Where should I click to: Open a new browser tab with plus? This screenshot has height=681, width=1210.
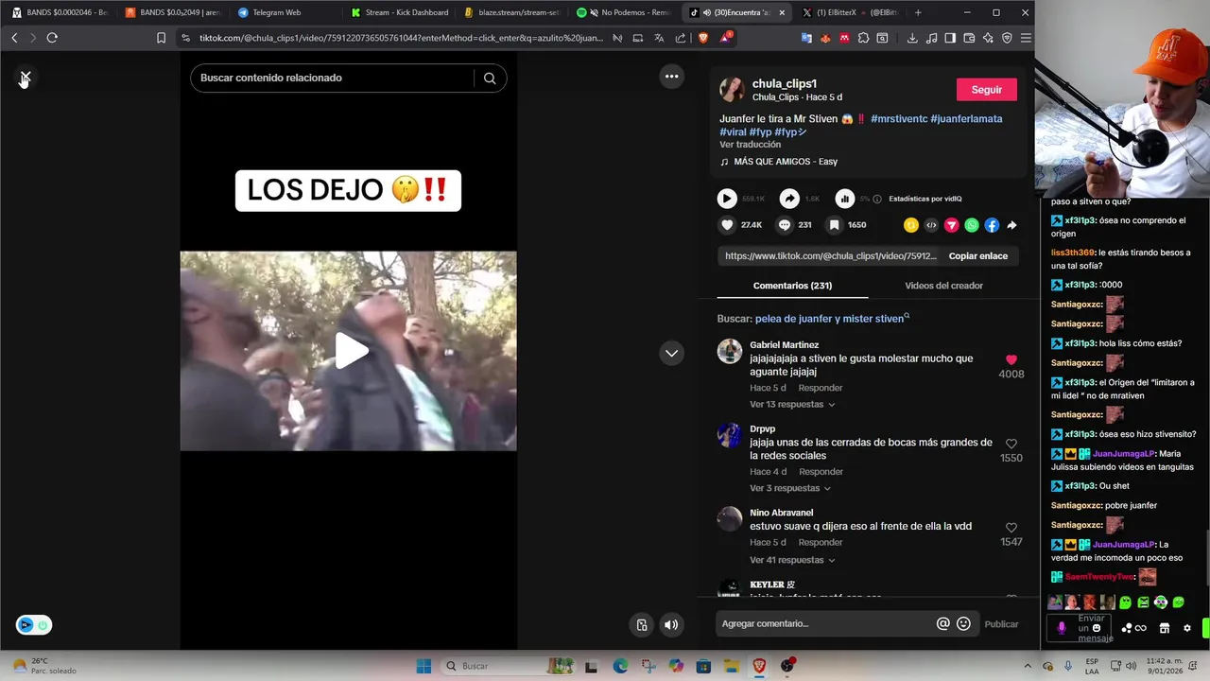[918, 13]
